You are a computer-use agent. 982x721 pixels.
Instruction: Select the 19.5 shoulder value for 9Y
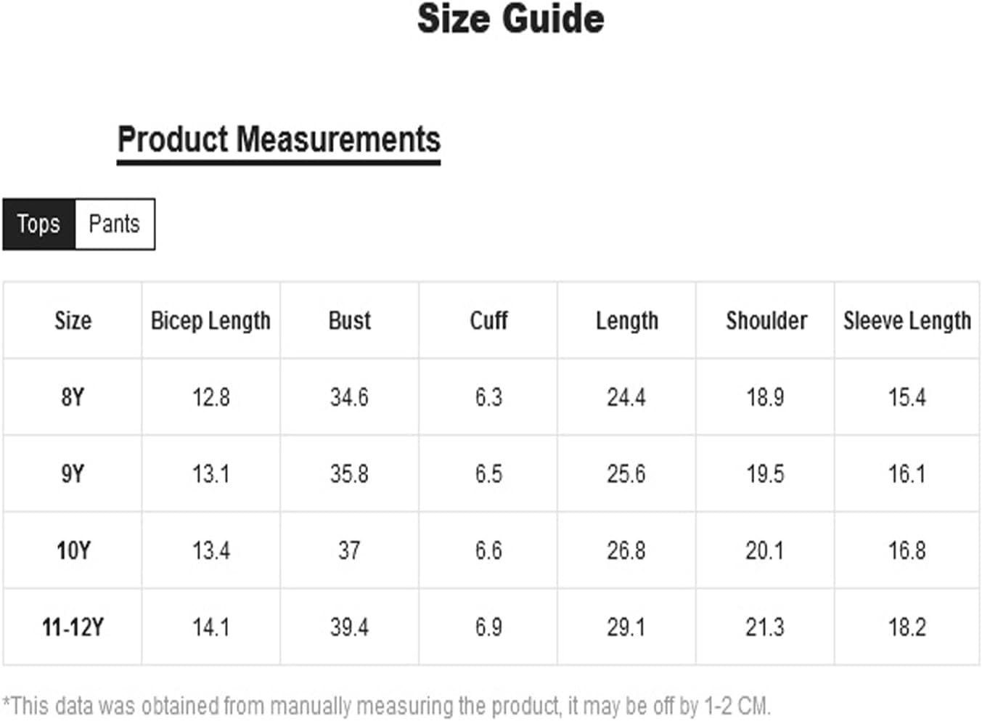click(765, 474)
